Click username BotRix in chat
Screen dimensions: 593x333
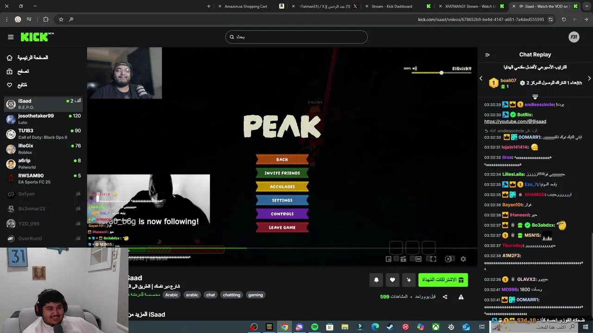524,115
